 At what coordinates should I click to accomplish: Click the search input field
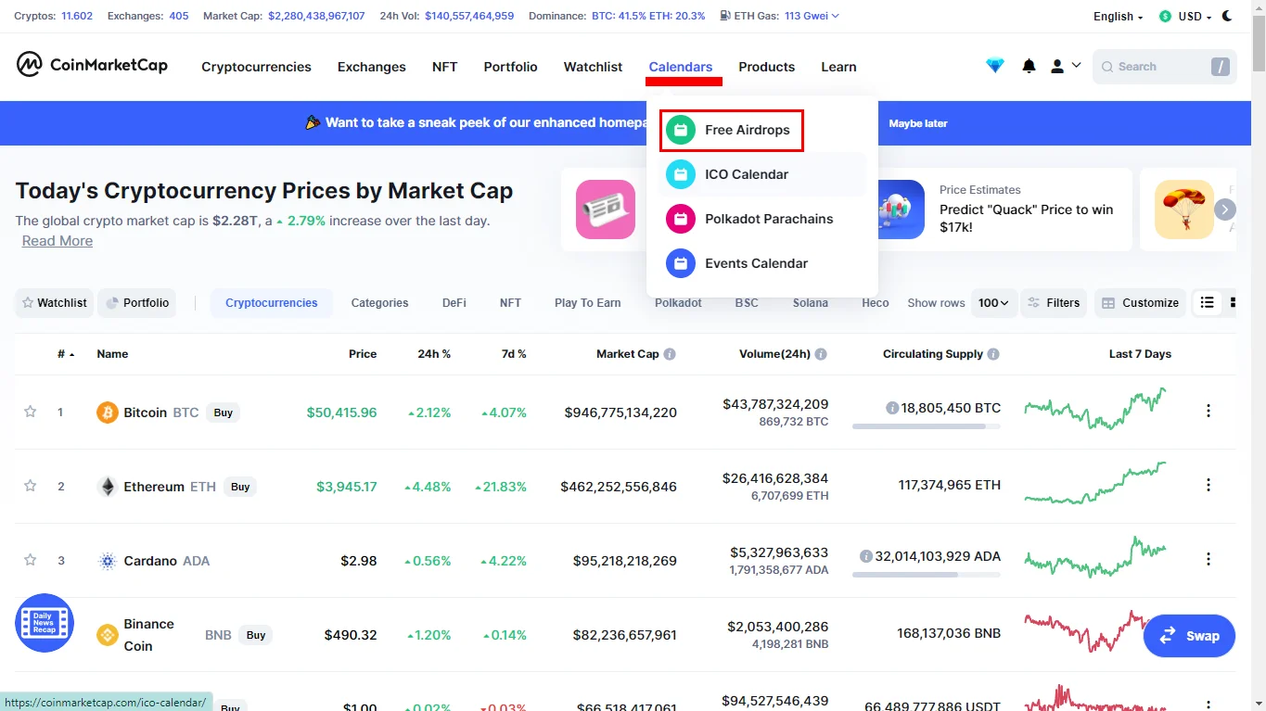coord(1164,67)
